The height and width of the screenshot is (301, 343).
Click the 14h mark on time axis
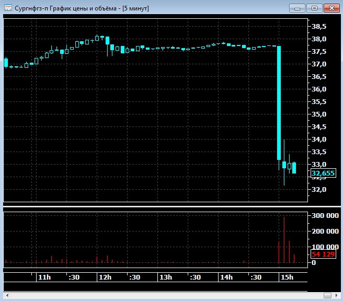pyautogui.click(x=226, y=277)
